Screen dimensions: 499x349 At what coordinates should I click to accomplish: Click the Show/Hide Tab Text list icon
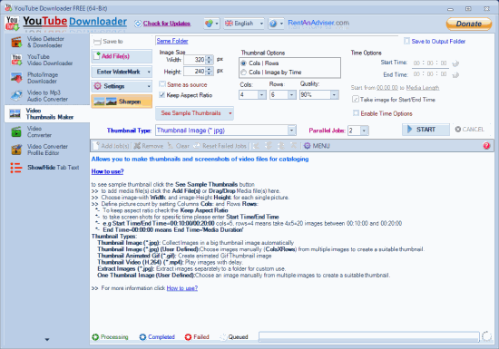pos(16,168)
